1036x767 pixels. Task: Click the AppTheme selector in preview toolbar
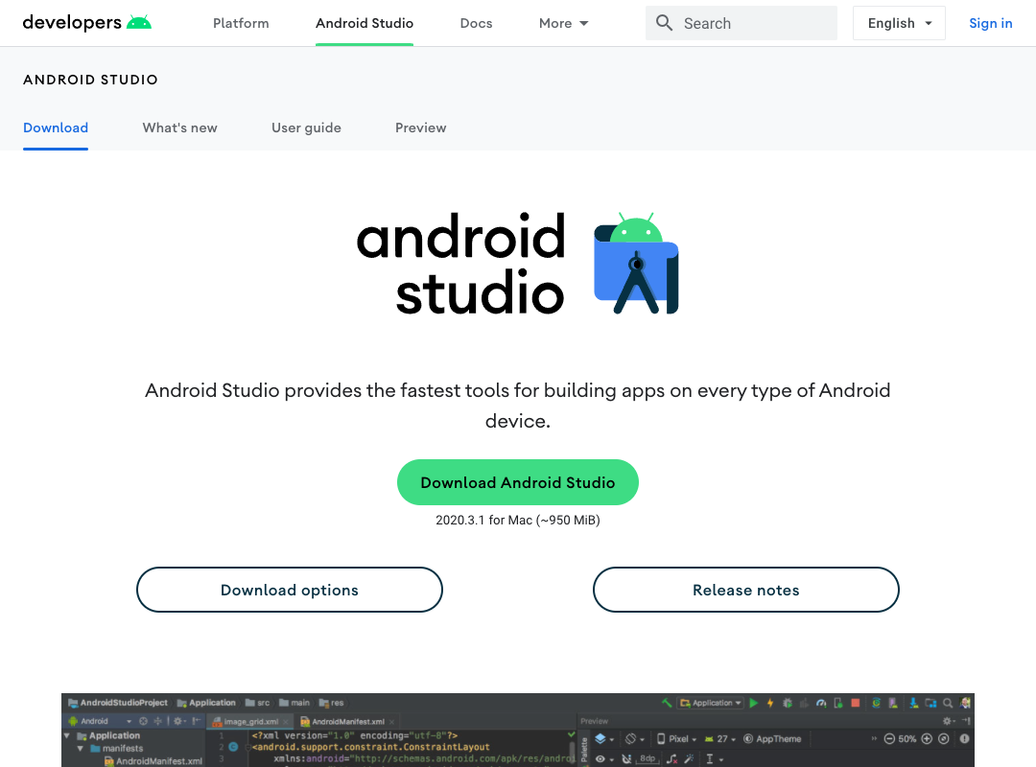tap(772, 738)
